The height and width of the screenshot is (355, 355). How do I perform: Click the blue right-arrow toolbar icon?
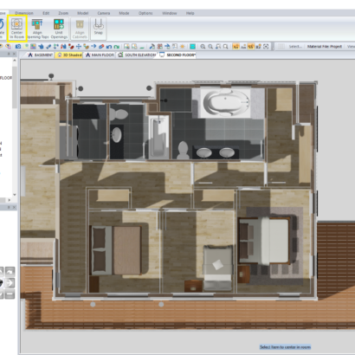[x=94, y=47]
